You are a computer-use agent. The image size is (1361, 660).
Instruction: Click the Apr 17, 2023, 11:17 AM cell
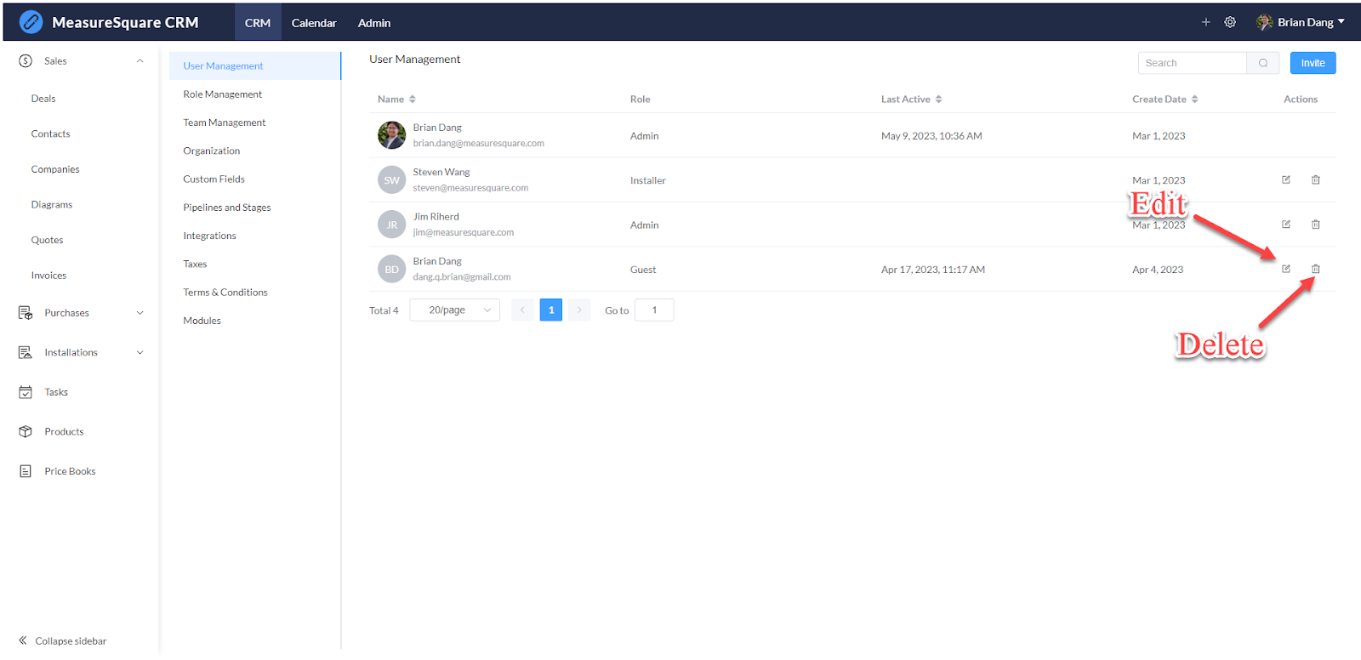coord(933,270)
